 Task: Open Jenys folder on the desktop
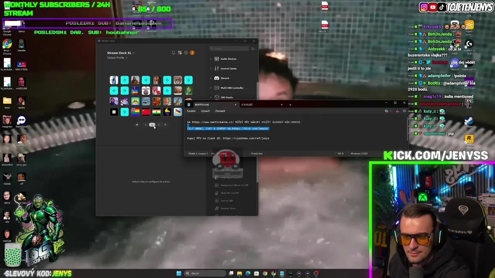coord(7,102)
